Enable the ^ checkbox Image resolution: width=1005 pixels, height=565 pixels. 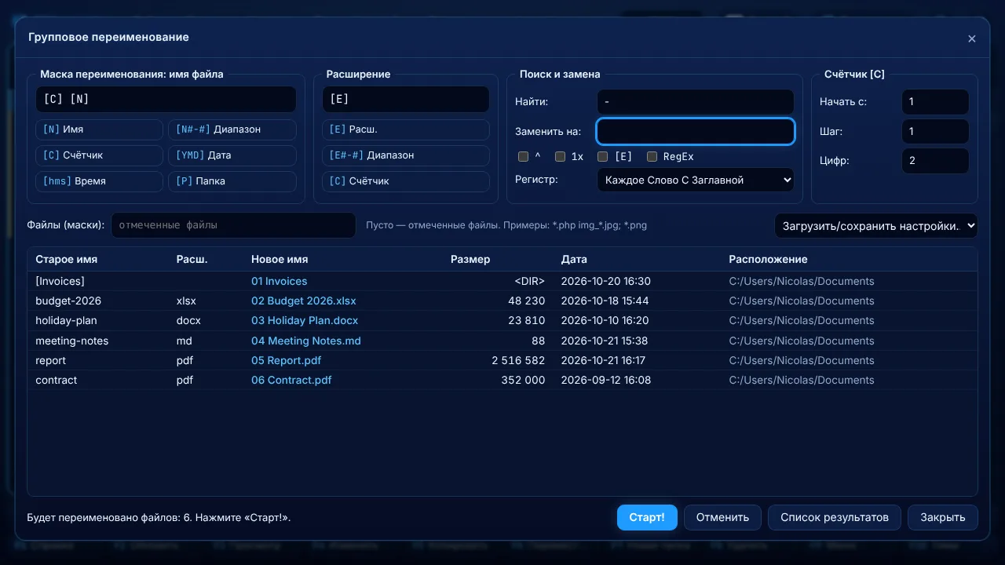click(x=523, y=157)
